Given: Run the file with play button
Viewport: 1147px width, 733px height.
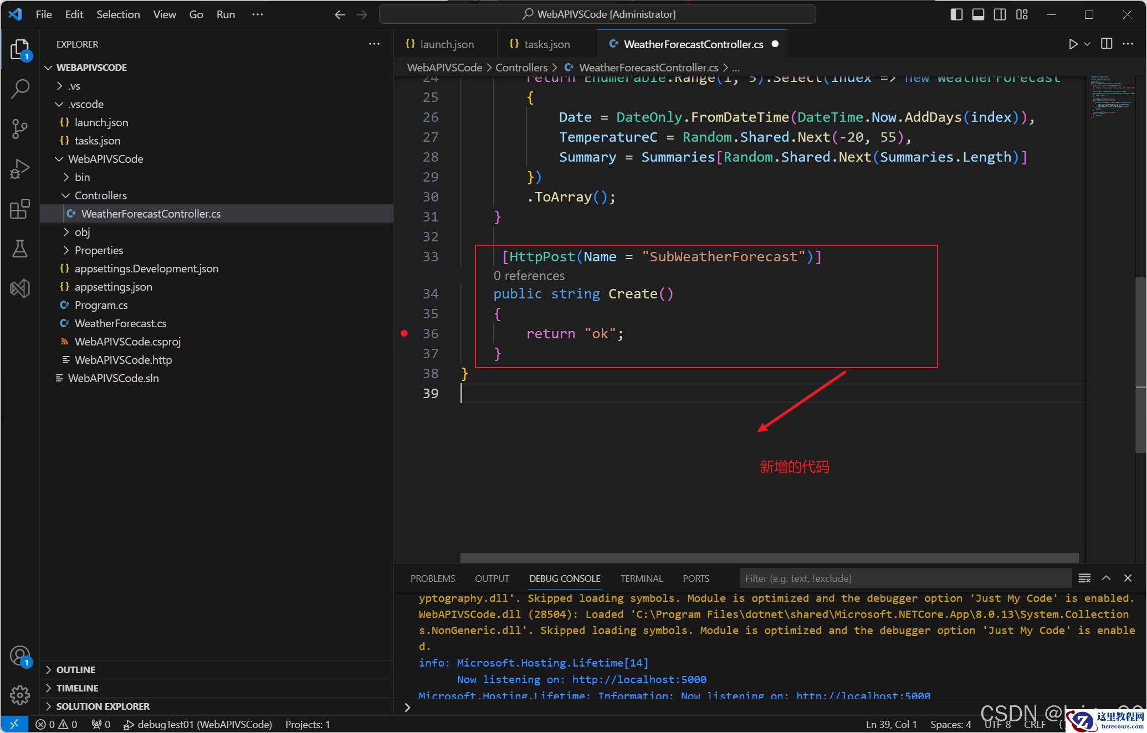Looking at the screenshot, I should pos(1073,44).
